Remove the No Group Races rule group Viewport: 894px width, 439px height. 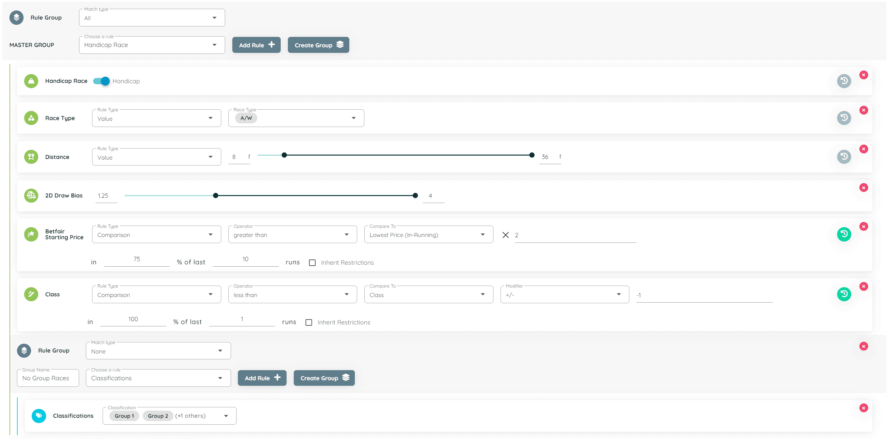(x=864, y=346)
